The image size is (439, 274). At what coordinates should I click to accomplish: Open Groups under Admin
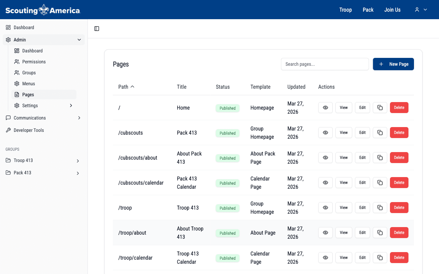click(x=44, y=73)
